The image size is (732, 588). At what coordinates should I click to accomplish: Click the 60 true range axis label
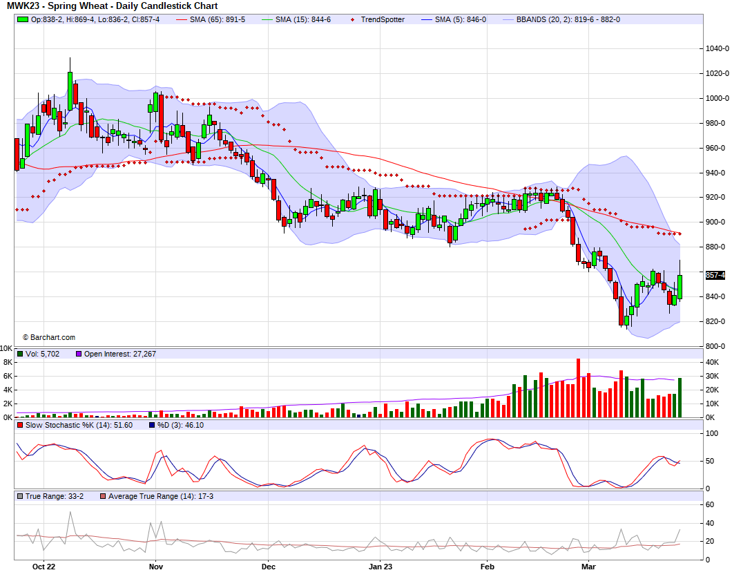[x=710, y=504]
